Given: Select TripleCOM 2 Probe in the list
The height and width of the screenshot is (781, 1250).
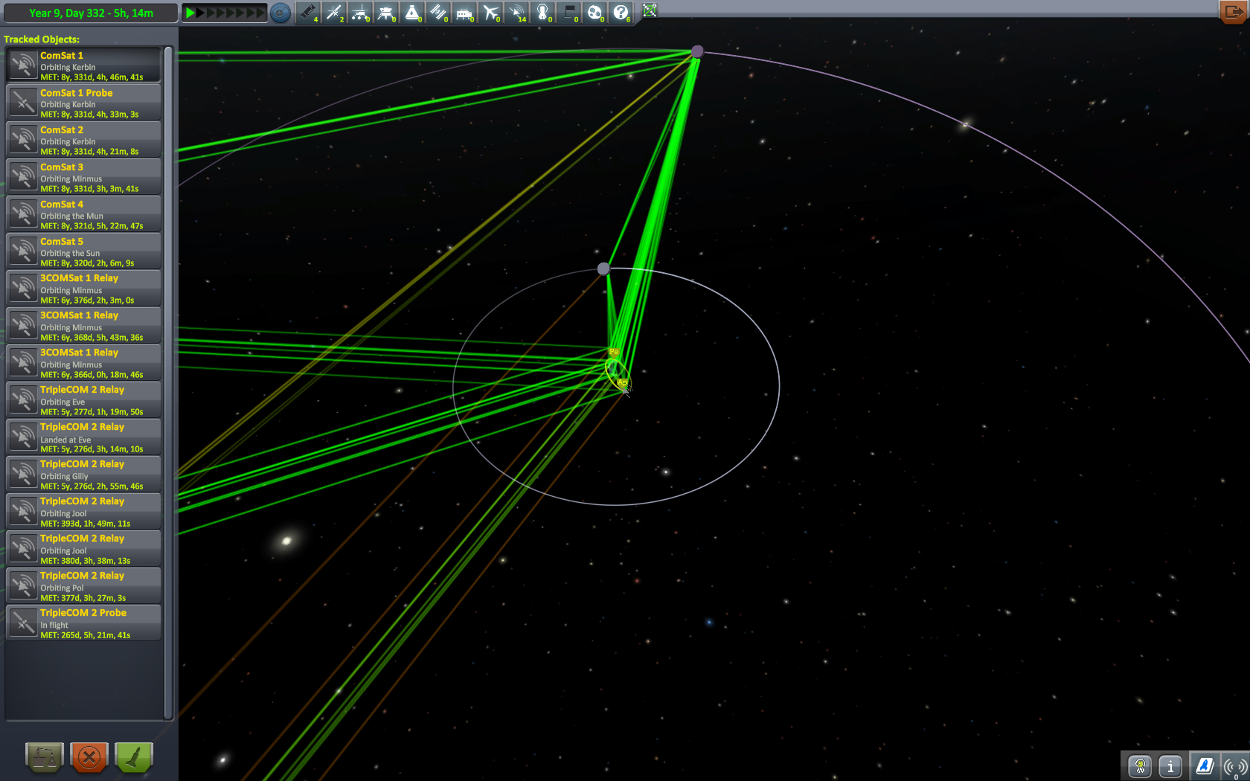Looking at the screenshot, I should (83, 623).
